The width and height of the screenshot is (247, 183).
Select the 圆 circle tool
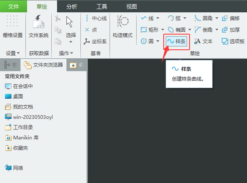click(x=147, y=42)
